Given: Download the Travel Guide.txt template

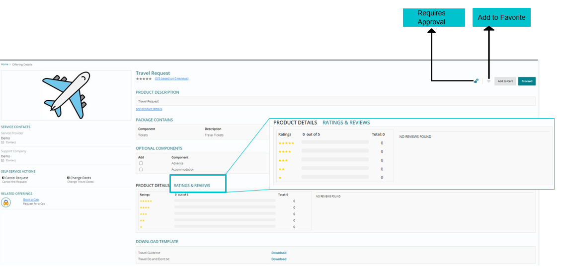Looking at the screenshot, I should point(279,253).
